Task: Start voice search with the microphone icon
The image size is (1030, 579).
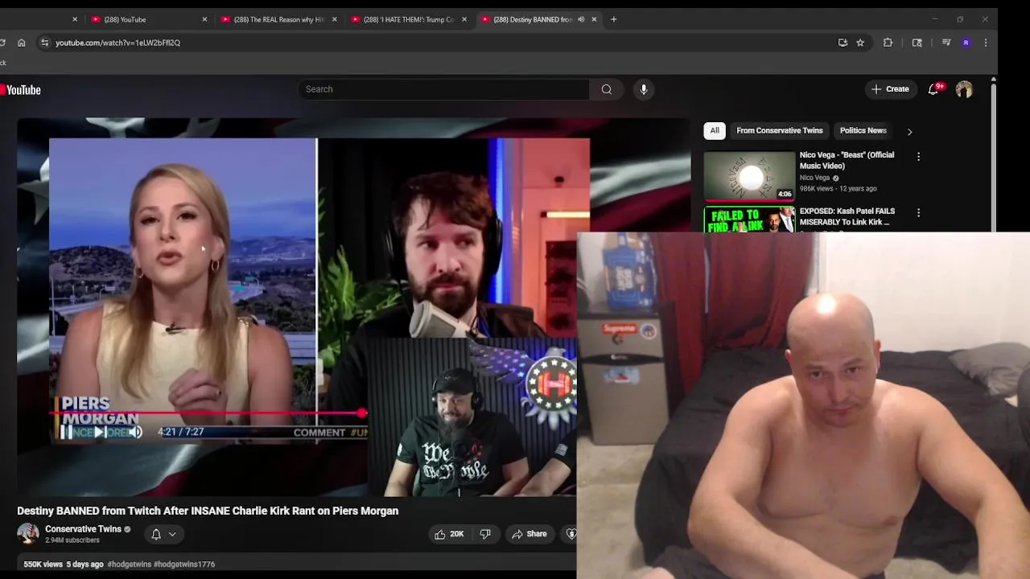Action: pos(644,89)
